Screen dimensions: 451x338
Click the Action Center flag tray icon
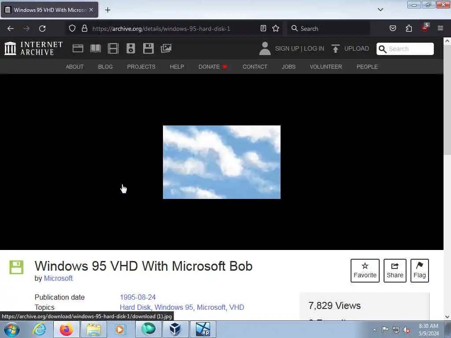tap(385, 329)
